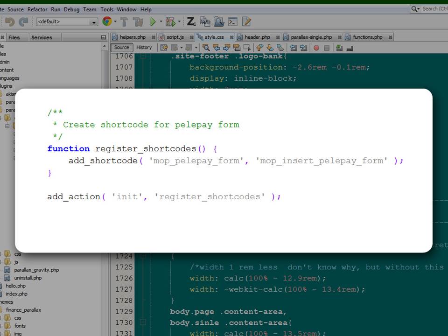Open the Run menu
The width and height of the screenshot is (448, 336).
pos(56,9)
